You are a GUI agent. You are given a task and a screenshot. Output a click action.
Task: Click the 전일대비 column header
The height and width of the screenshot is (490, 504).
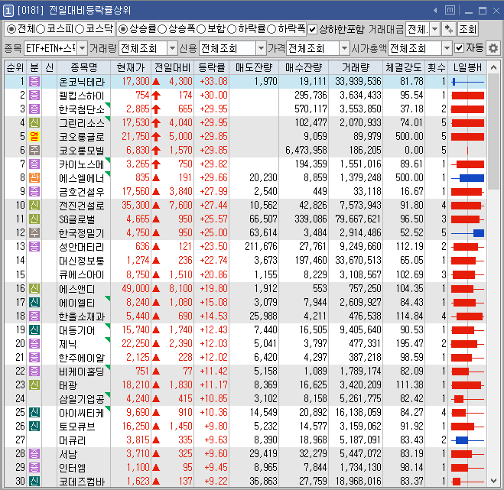(172, 67)
